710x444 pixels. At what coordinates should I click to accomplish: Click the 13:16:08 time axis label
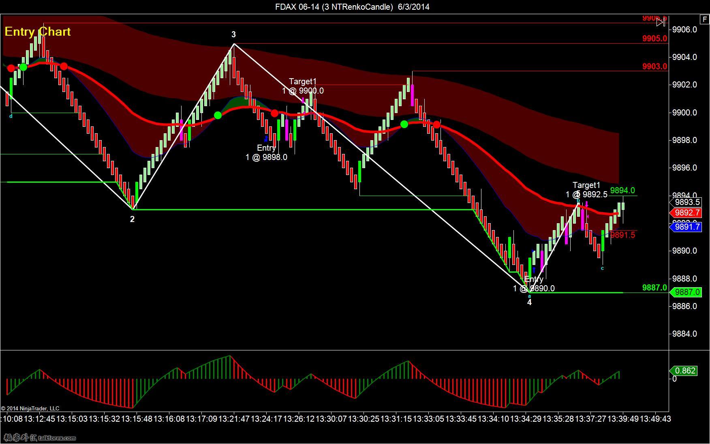pos(169,418)
